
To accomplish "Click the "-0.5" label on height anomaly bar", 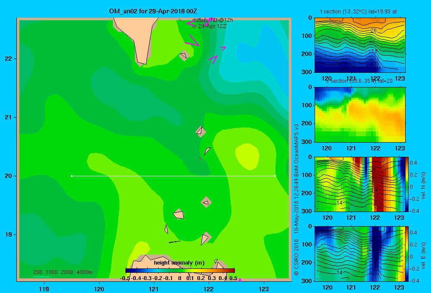I will pos(125,278).
